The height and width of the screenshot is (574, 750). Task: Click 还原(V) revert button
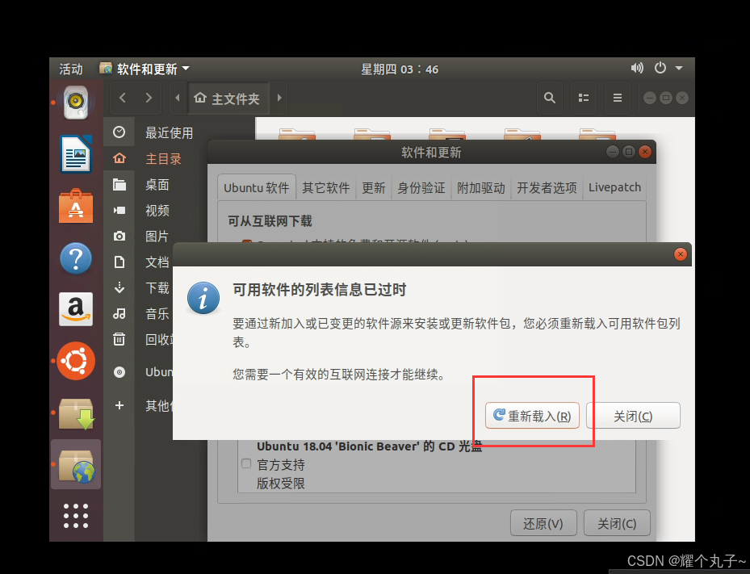coord(543,523)
